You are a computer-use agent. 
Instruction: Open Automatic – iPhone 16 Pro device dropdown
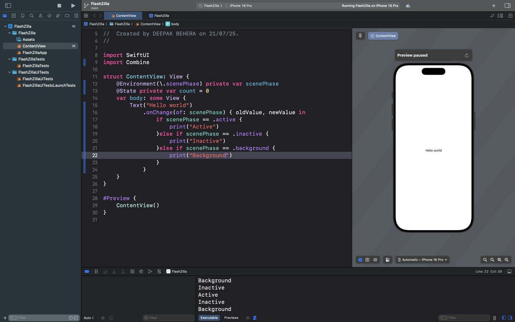pyautogui.click(x=422, y=260)
